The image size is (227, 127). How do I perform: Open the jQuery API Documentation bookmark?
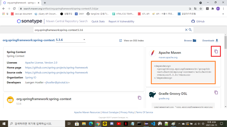click(x=46, y=14)
